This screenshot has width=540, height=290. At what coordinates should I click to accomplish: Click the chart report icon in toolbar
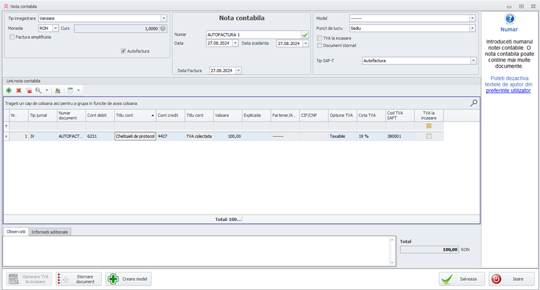pos(58,91)
